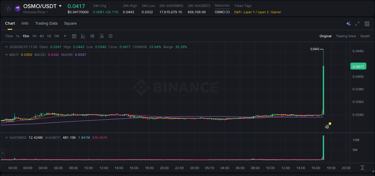
Task: Open the news note icon below the chart spike
Action: (327, 127)
